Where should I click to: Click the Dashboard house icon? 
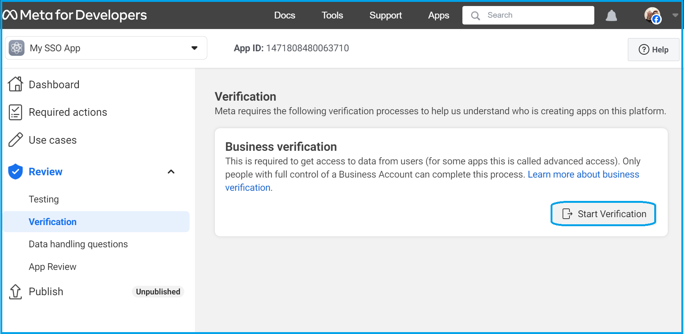tap(15, 84)
